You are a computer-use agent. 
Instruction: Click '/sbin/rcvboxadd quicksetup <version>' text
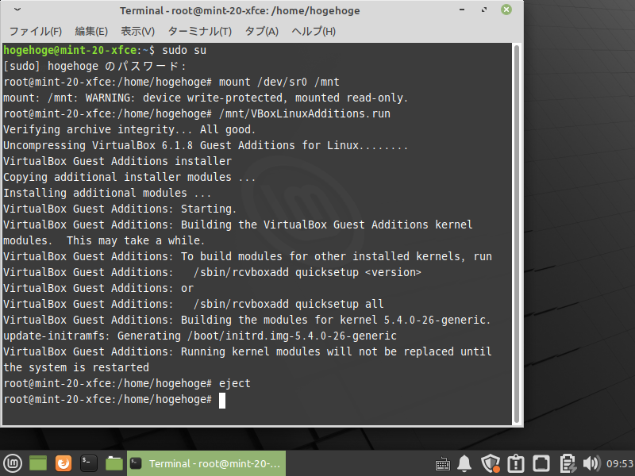pyautogui.click(x=307, y=272)
